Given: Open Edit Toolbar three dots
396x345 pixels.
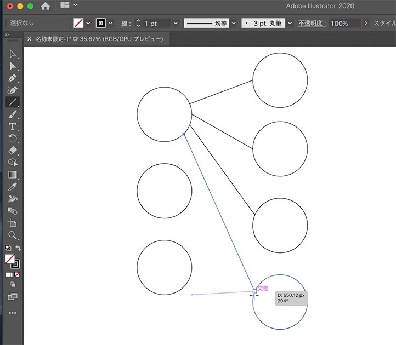Looking at the screenshot, I should (x=13, y=313).
